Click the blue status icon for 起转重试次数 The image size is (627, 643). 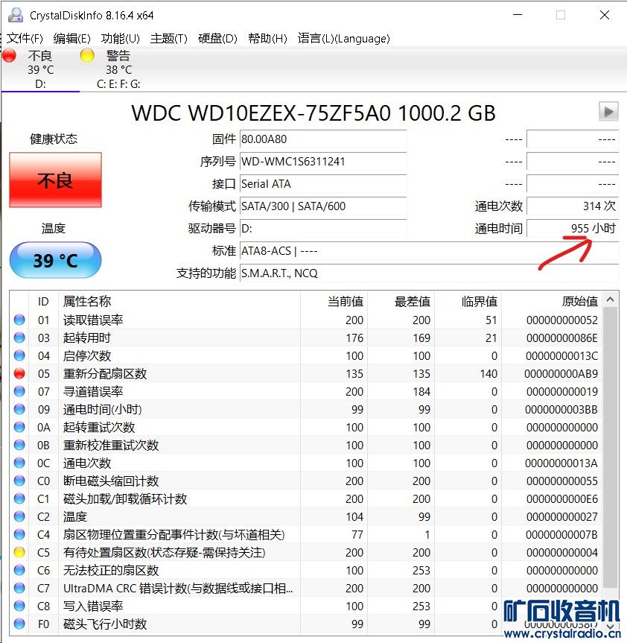(19, 427)
